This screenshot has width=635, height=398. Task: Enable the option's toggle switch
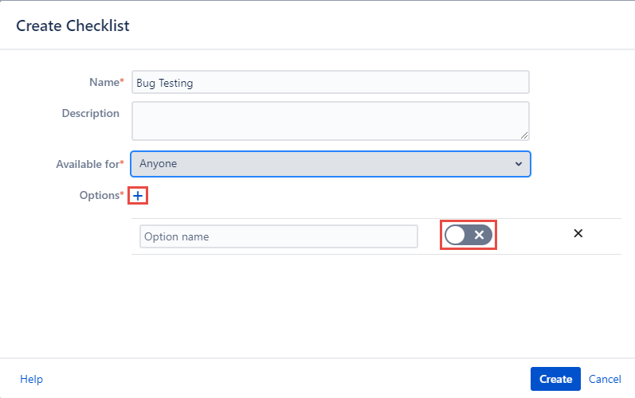pyautogui.click(x=468, y=235)
